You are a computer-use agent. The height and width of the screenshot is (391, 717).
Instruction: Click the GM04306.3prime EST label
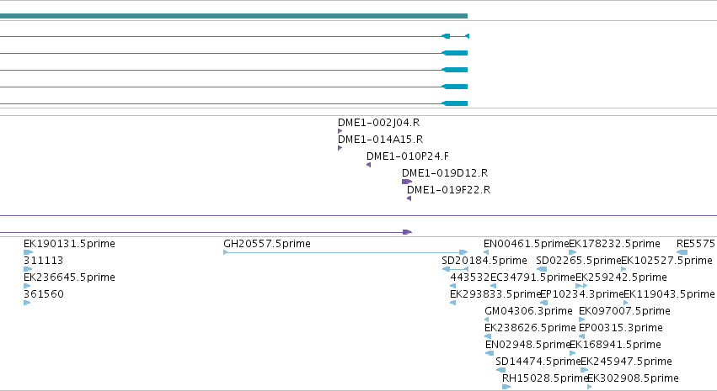[x=528, y=312]
